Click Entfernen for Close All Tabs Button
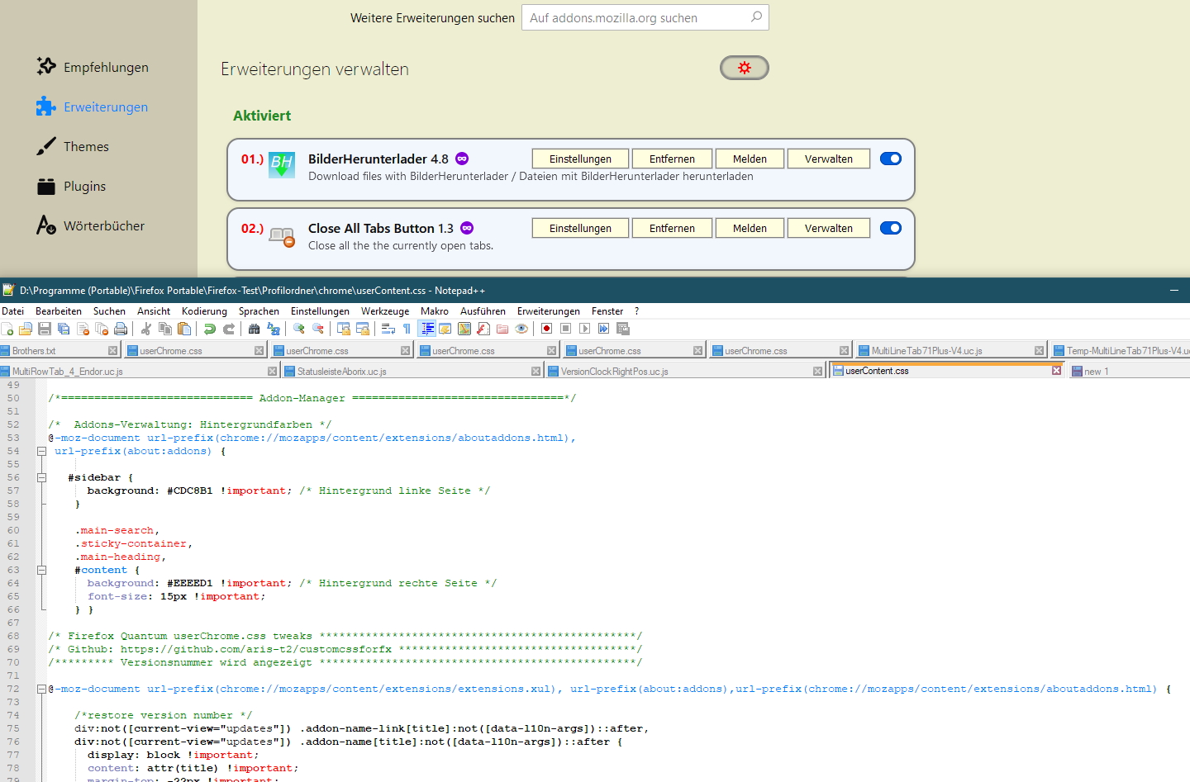The width and height of the screenshot is (1190, 782). (672, 228)
